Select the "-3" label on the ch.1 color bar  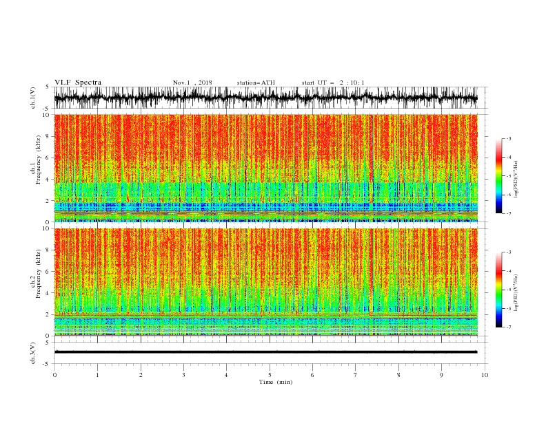tap(508, 138)
